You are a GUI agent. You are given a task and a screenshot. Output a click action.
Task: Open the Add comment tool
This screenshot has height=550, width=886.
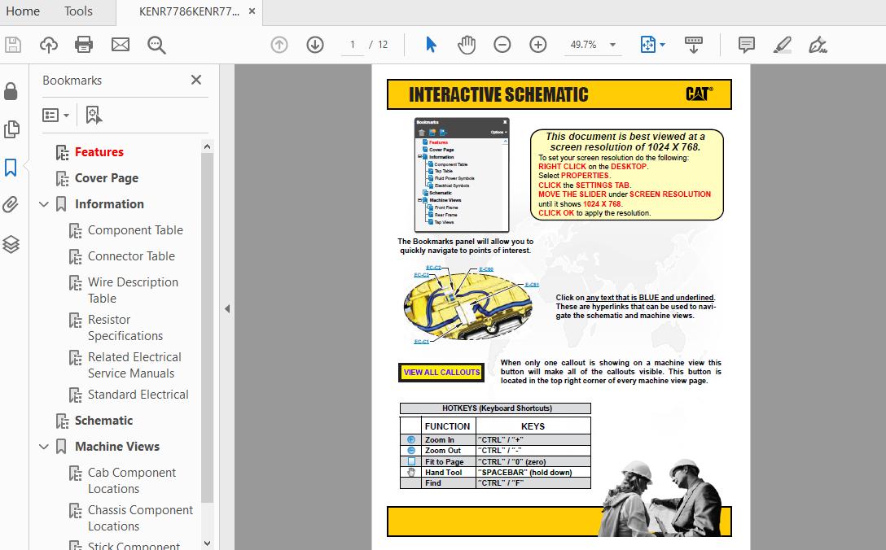click(x=746, y=45)
